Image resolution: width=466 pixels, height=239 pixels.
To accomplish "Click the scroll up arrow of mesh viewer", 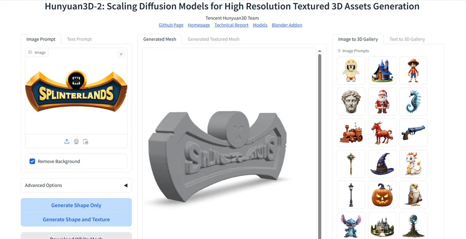I will click(x=320, y=51).
